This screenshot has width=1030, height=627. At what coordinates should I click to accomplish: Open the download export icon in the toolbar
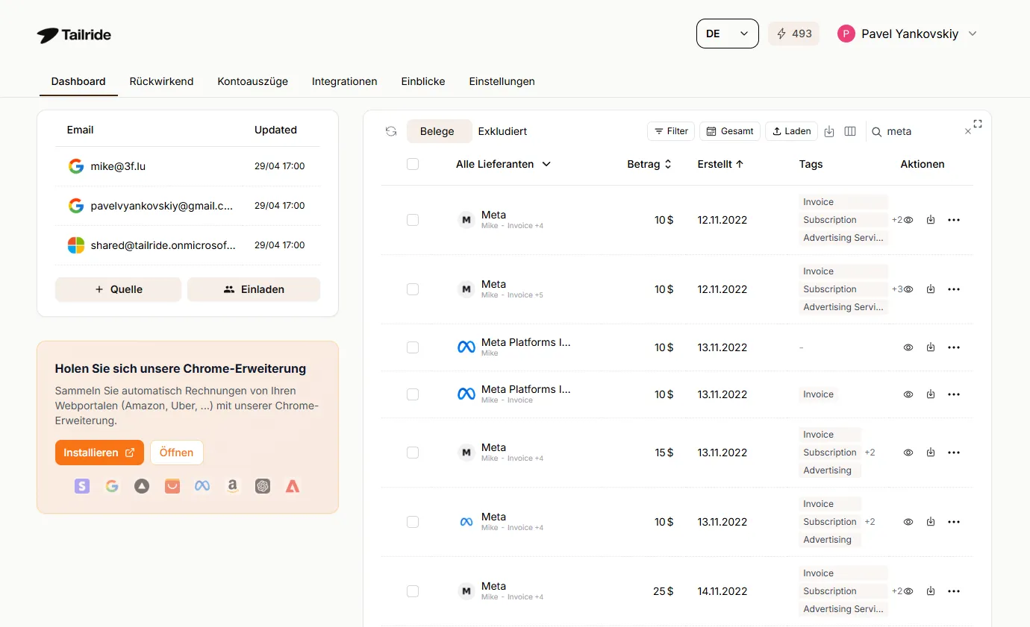[829, 131]
